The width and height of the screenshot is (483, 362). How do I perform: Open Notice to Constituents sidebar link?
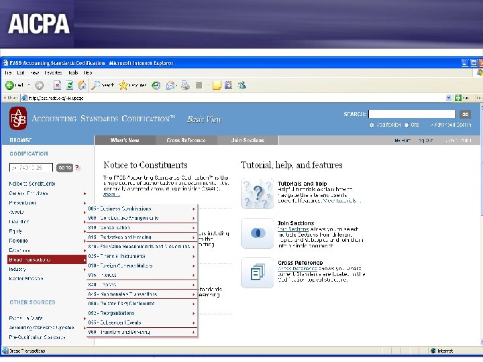click(x=32, y=184)
